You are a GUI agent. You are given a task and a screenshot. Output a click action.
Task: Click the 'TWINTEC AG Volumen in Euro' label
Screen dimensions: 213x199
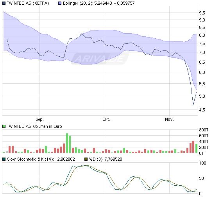point(34,126)
